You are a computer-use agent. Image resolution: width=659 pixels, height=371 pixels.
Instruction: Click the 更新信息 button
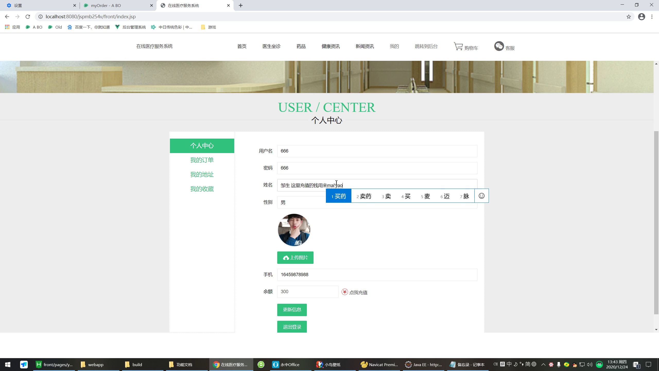pyautogui.click(x=292, y=310)
